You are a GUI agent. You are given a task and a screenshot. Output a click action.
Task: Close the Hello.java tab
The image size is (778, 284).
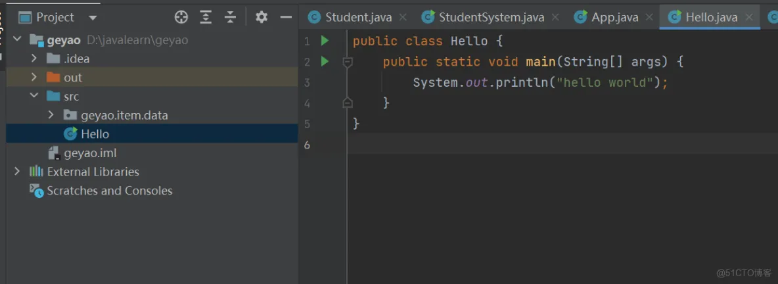click(x=749, y=17)
